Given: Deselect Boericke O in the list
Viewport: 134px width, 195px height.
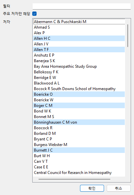Looking at the screenshot, I should click(x=79, y=94).
